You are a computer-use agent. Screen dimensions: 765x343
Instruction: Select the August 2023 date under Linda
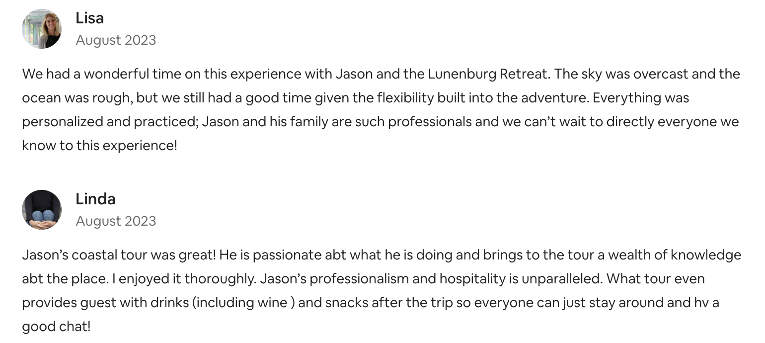click(116, 221)
